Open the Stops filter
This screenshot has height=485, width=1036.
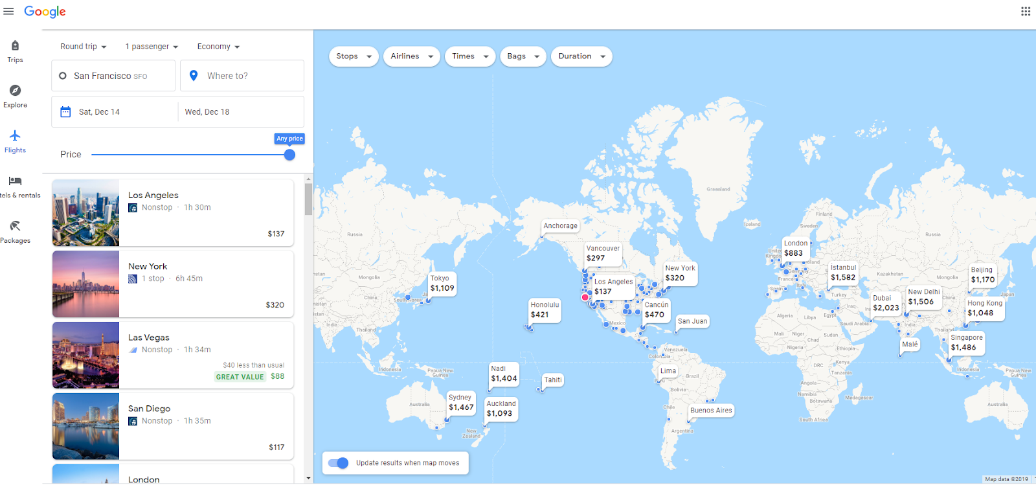[x=354, y=56]
